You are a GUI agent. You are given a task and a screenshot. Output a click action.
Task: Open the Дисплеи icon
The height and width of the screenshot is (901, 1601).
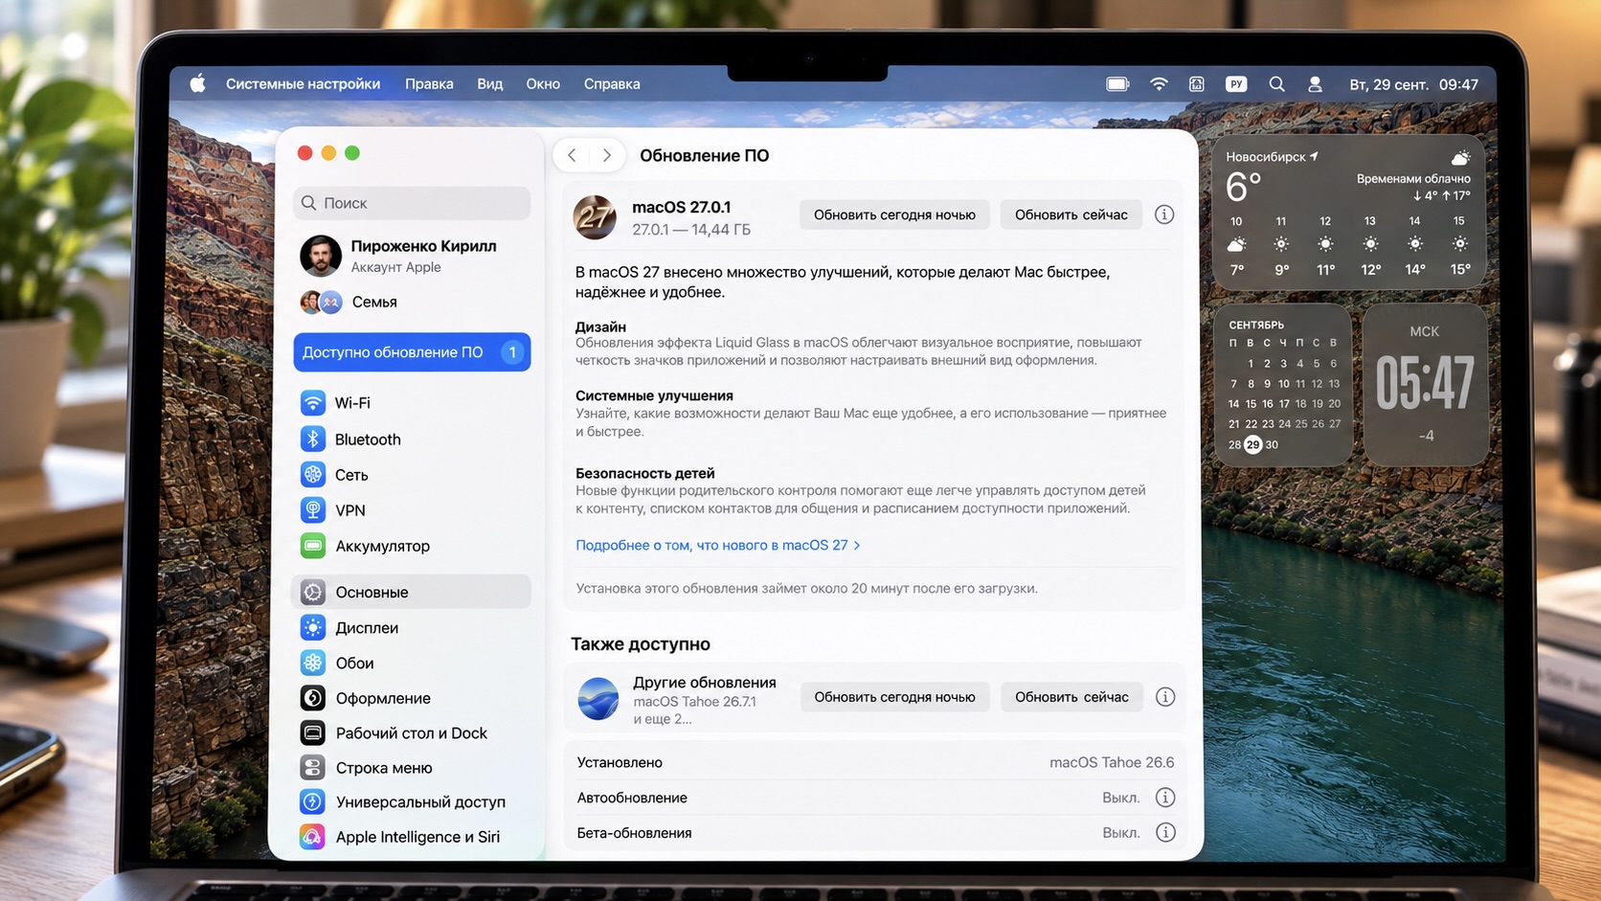313,627
